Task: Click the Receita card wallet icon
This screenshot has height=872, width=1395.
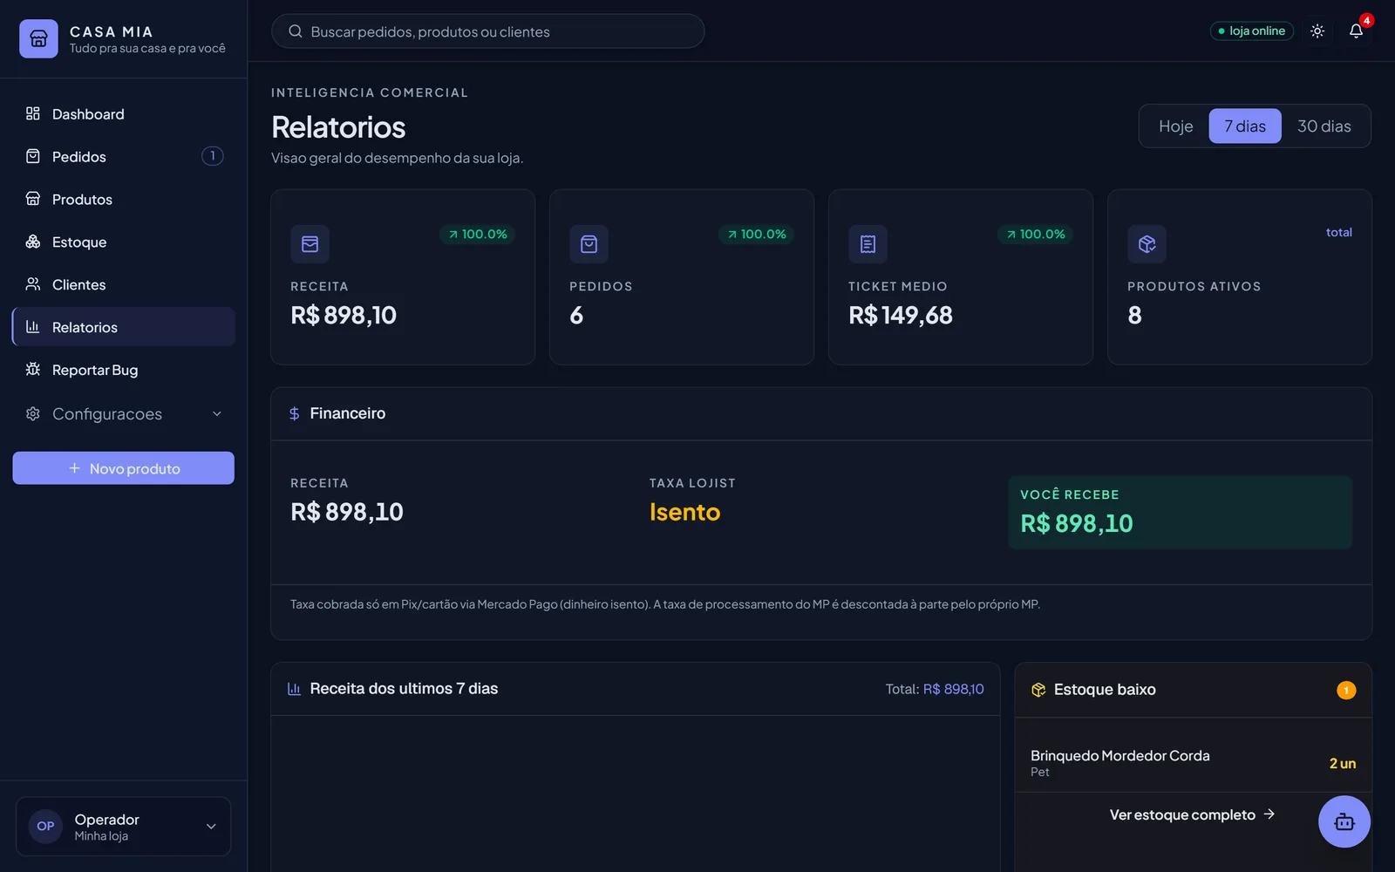Action: (310, 244)
